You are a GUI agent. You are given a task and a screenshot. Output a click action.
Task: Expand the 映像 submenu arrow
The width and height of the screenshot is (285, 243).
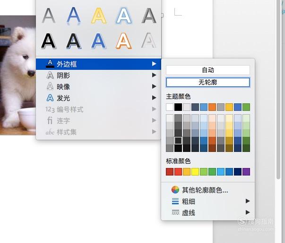click(154, 86)
